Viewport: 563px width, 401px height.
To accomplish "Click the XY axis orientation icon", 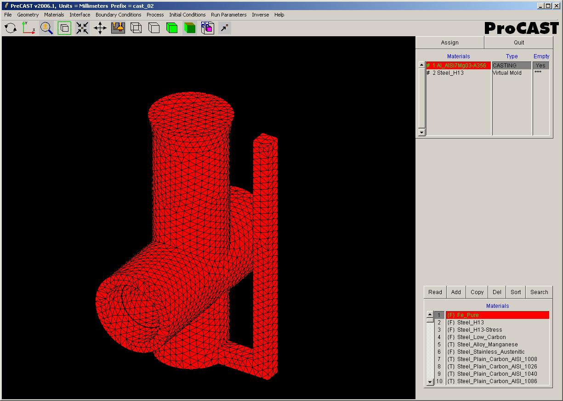I will point(28,28).
